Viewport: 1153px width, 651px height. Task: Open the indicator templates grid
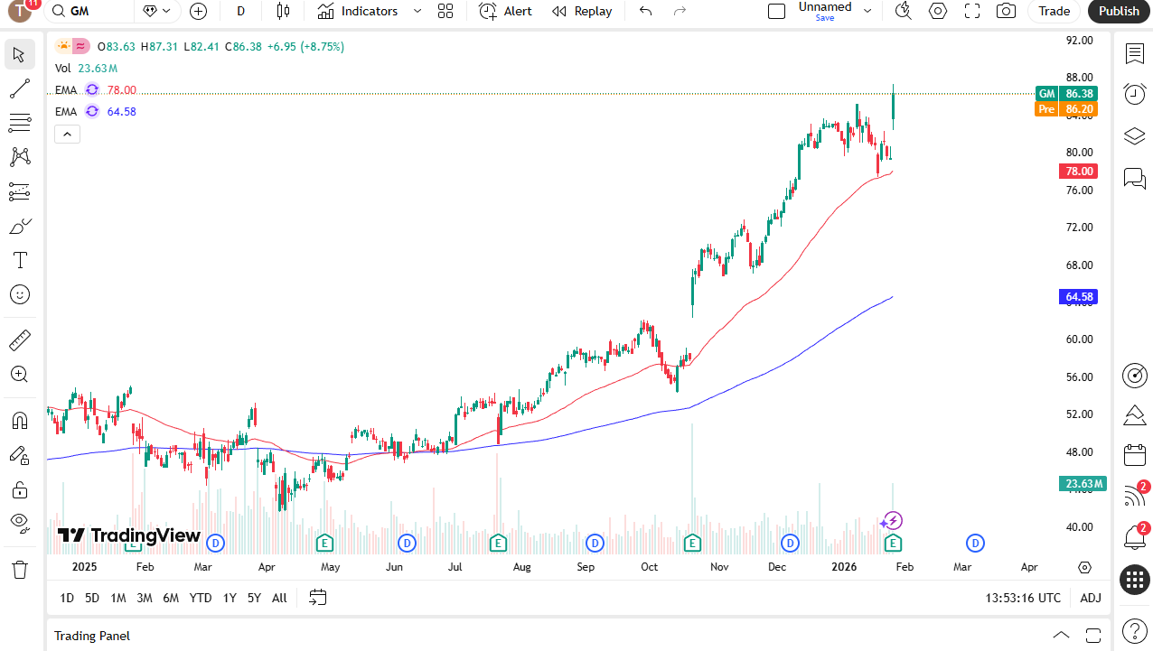pyautogui.click(x=445, y=11)
